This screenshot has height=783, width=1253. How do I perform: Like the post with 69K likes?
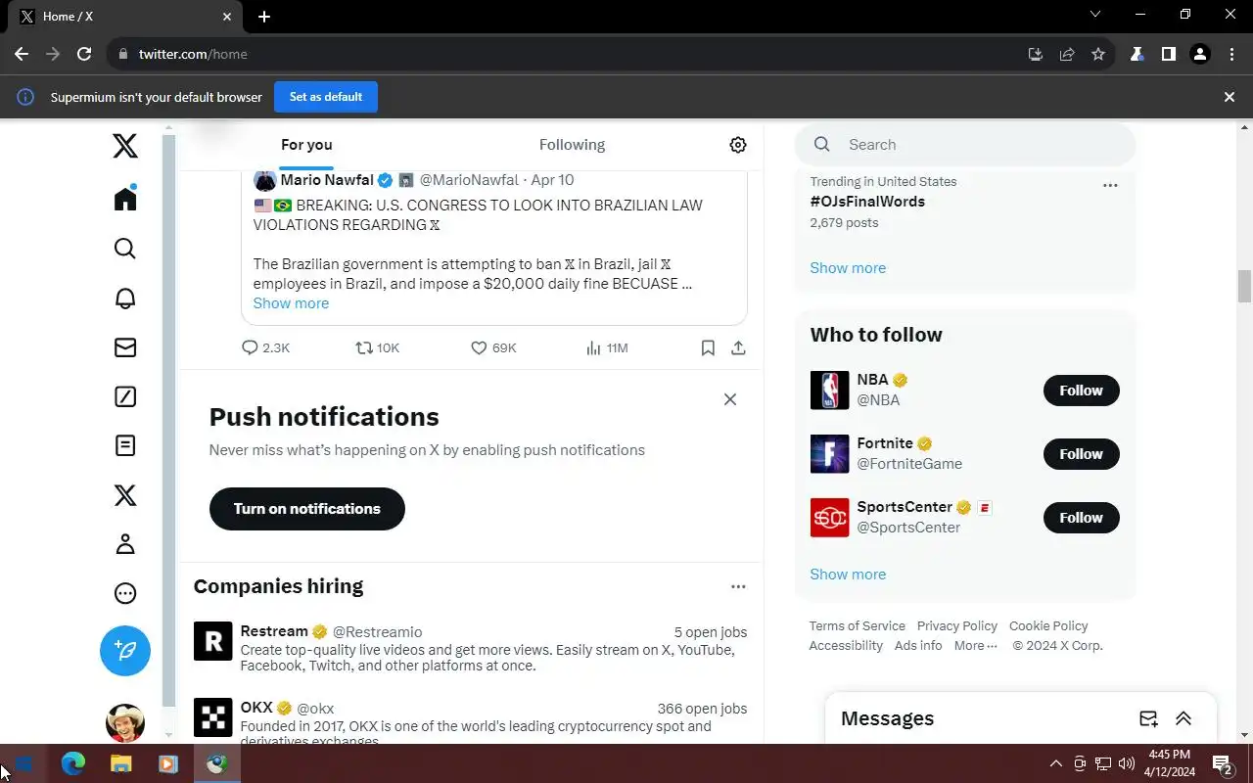(493, 347)
